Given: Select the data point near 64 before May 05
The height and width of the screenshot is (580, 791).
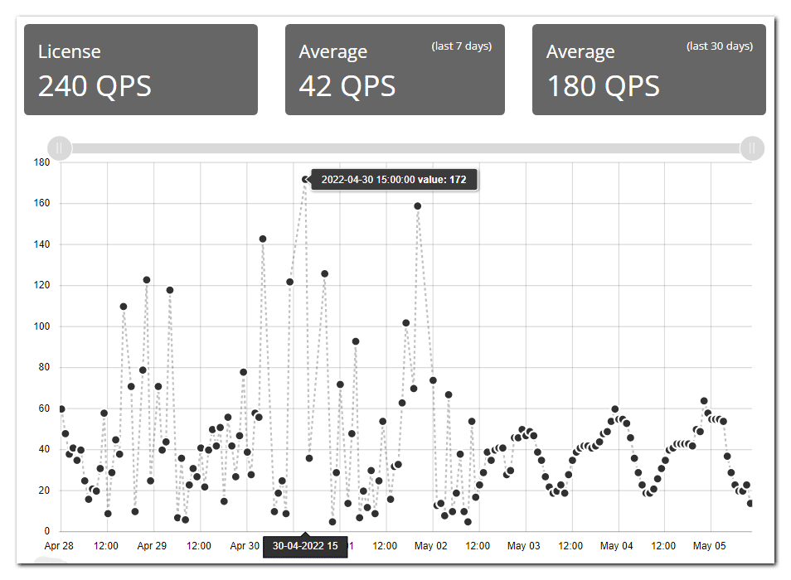Looking at the screenshot, I should [x=704, y=401].
